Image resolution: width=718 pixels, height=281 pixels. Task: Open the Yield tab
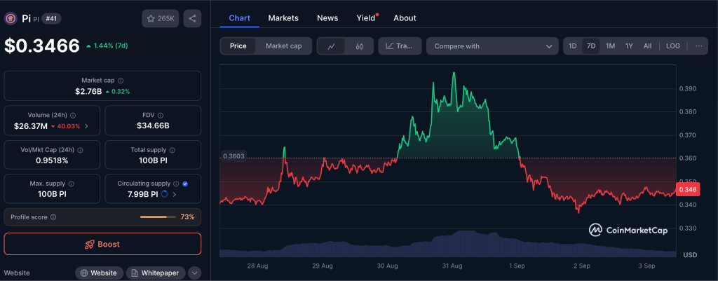366,18
